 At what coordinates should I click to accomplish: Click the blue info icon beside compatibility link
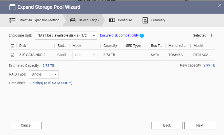point(142,36)
